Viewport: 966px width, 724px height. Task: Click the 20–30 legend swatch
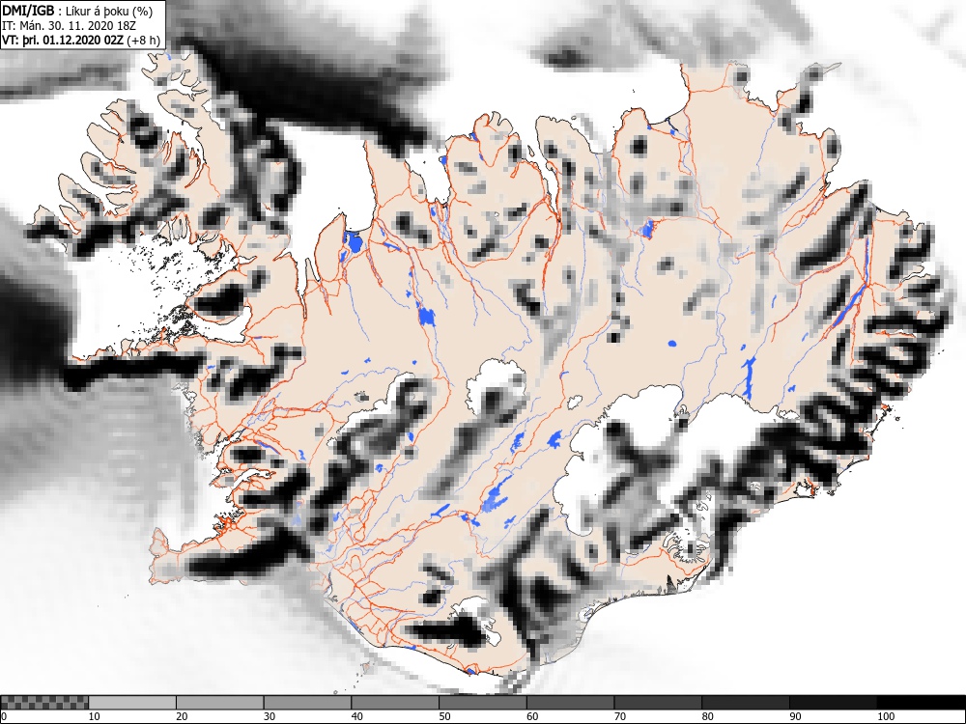(220, 703)
